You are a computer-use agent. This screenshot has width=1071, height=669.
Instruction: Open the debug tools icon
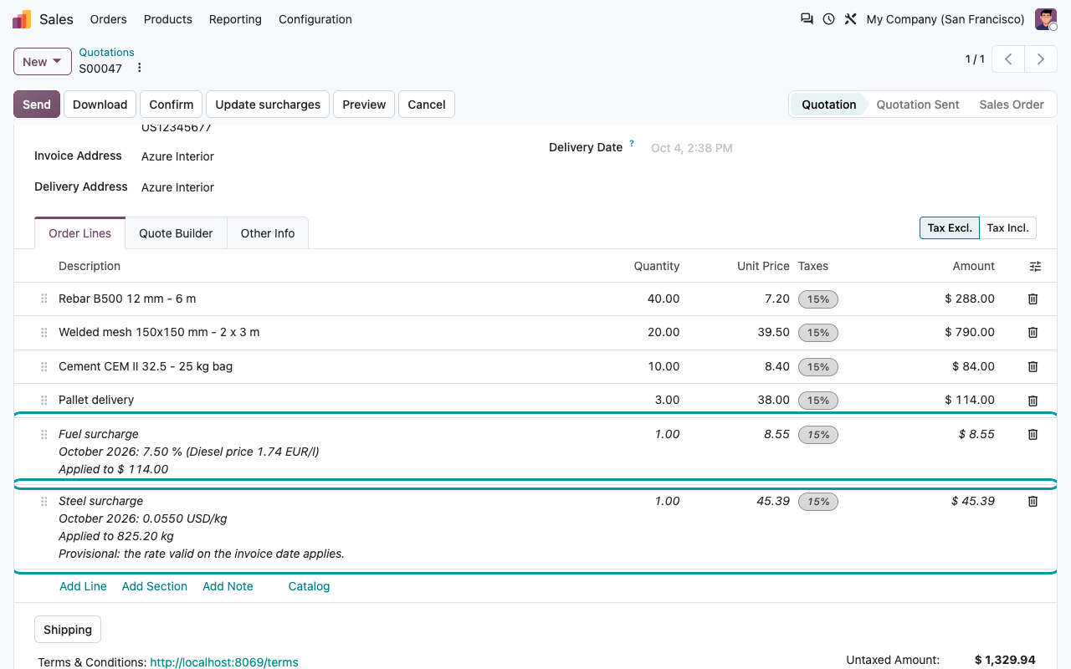[x=850, y=19]
